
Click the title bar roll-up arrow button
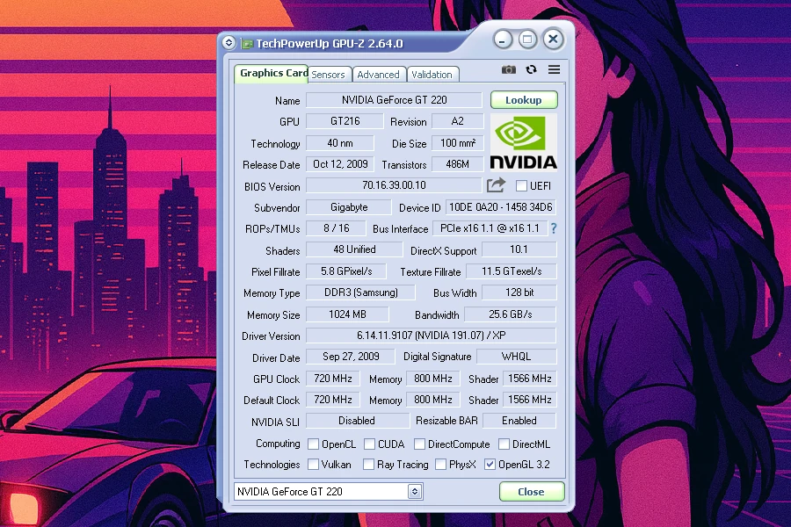tap(229, 43)
